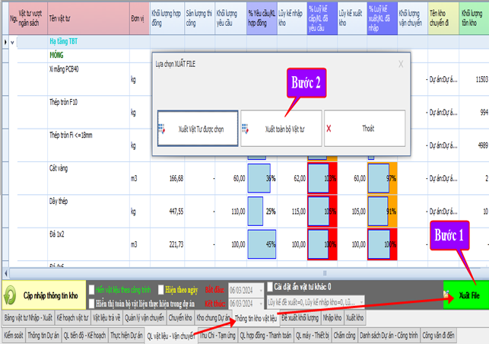489x344 pixels.
Task: Click the Khối lượng tồn kho column header
Action: click(473, 18)
